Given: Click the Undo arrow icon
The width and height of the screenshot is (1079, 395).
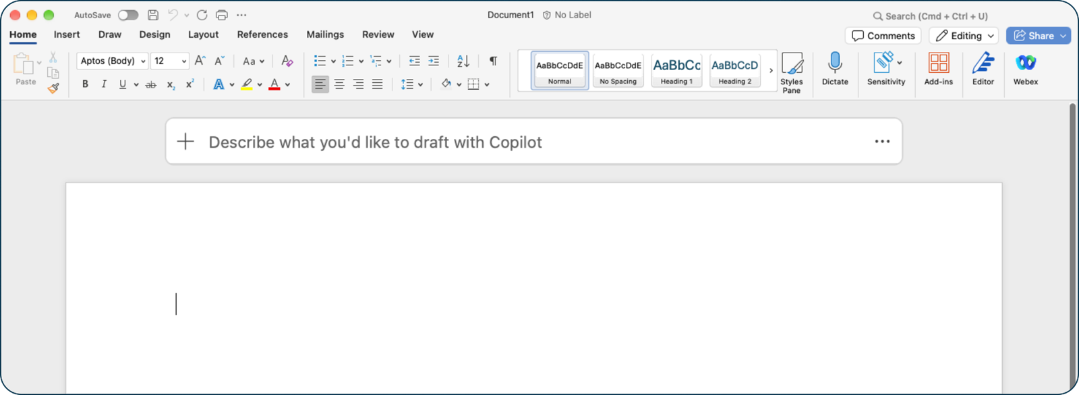Looking at the screenshot, I should click(173, 15).
